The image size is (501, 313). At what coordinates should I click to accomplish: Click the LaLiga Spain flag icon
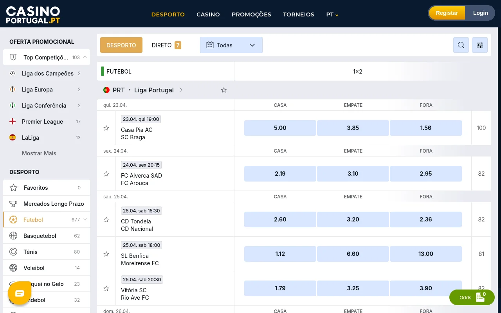pyautogui.click(x=13, y=137)
